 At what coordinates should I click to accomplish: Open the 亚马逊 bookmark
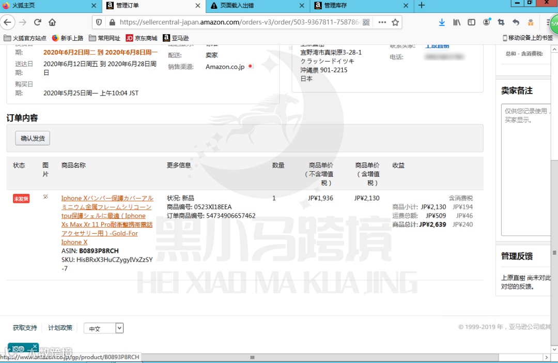coord(176,38)
